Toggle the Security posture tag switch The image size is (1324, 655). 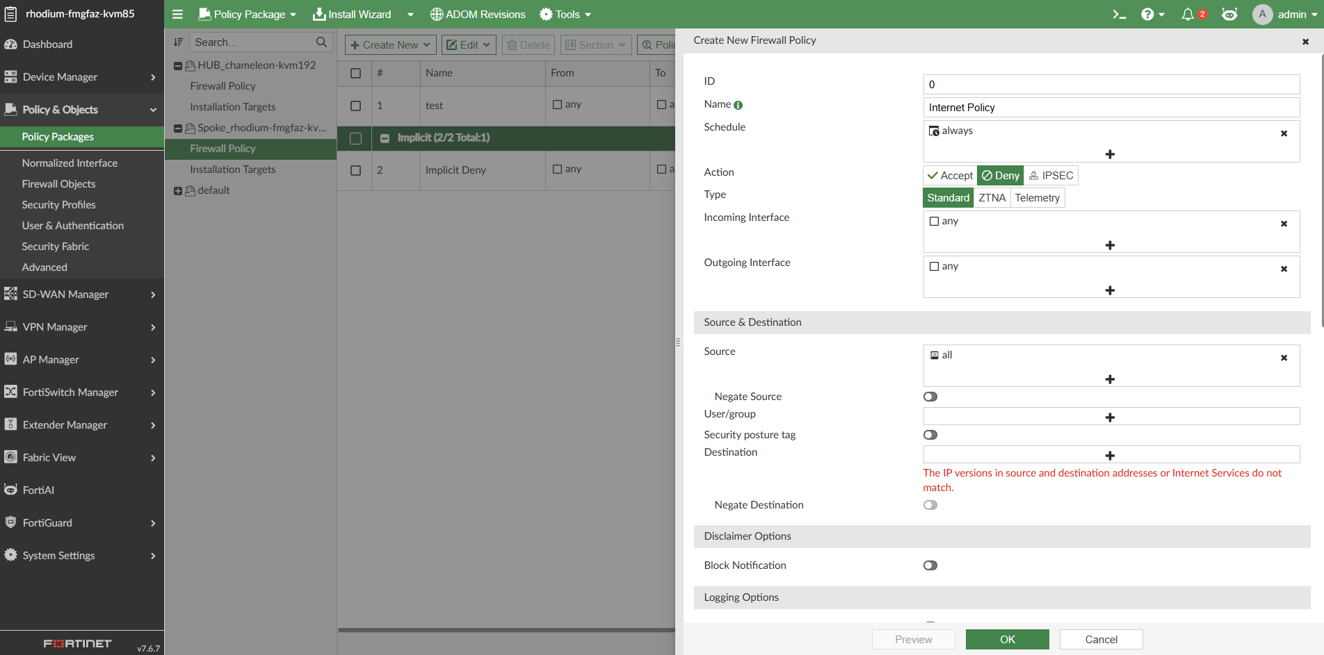pos(930,435)
